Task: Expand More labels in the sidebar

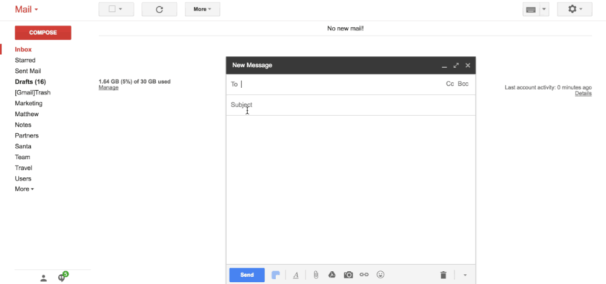Action: (x=24, y=189)
